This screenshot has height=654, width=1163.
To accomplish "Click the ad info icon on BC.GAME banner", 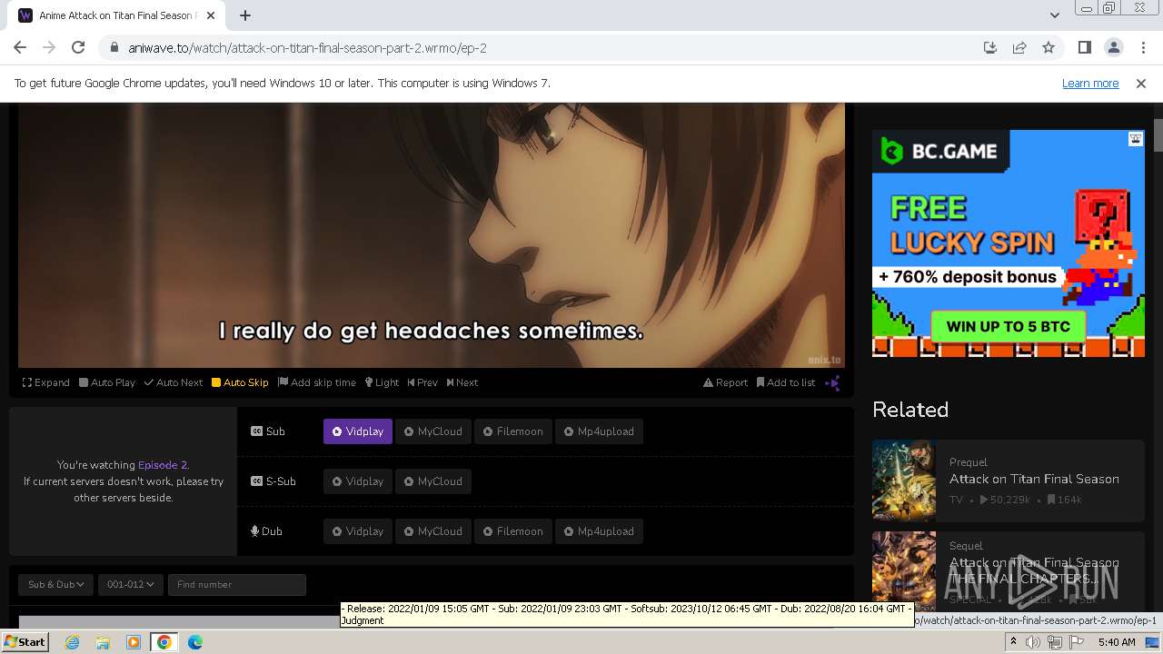I will tap(1136, 139).
